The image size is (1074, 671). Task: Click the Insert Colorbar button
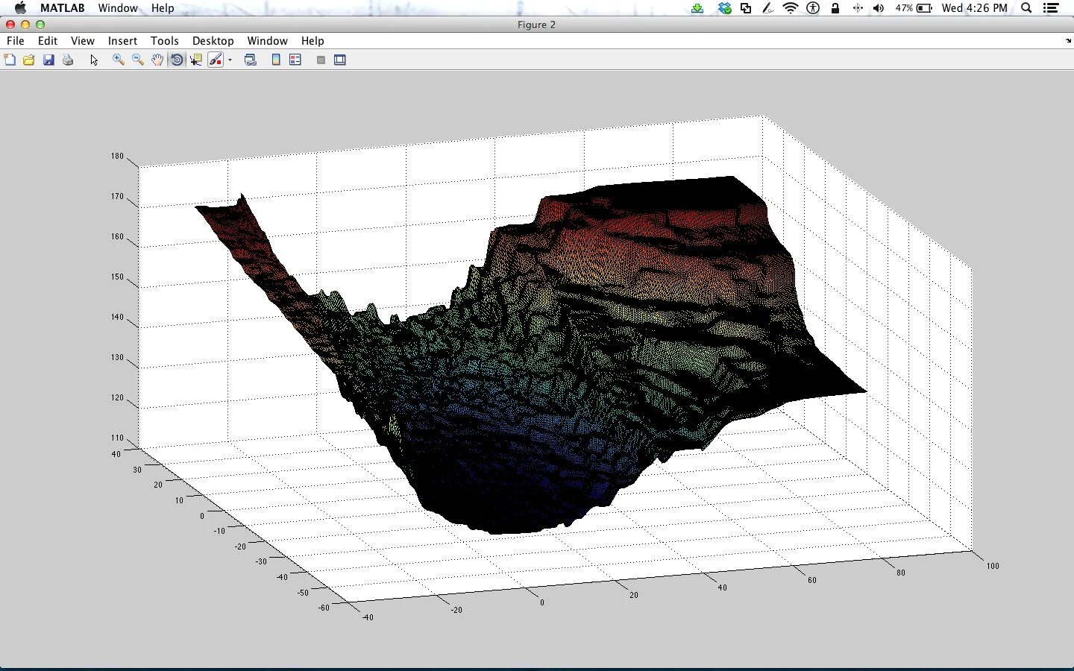coord(276,60)
